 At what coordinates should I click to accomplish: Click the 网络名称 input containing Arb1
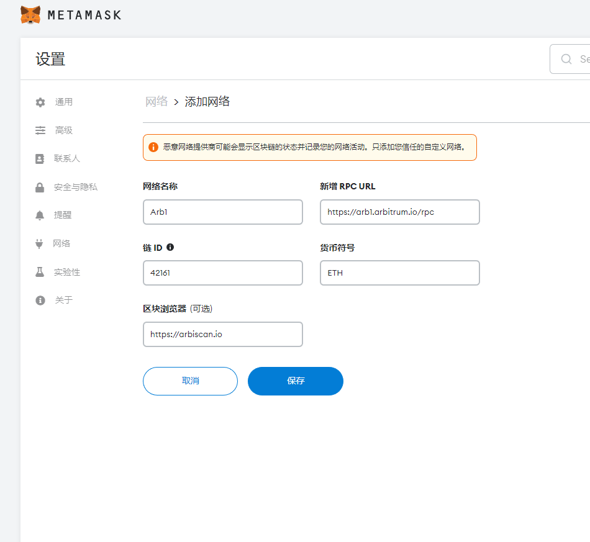pyautogui.click(x=223, y=212)
